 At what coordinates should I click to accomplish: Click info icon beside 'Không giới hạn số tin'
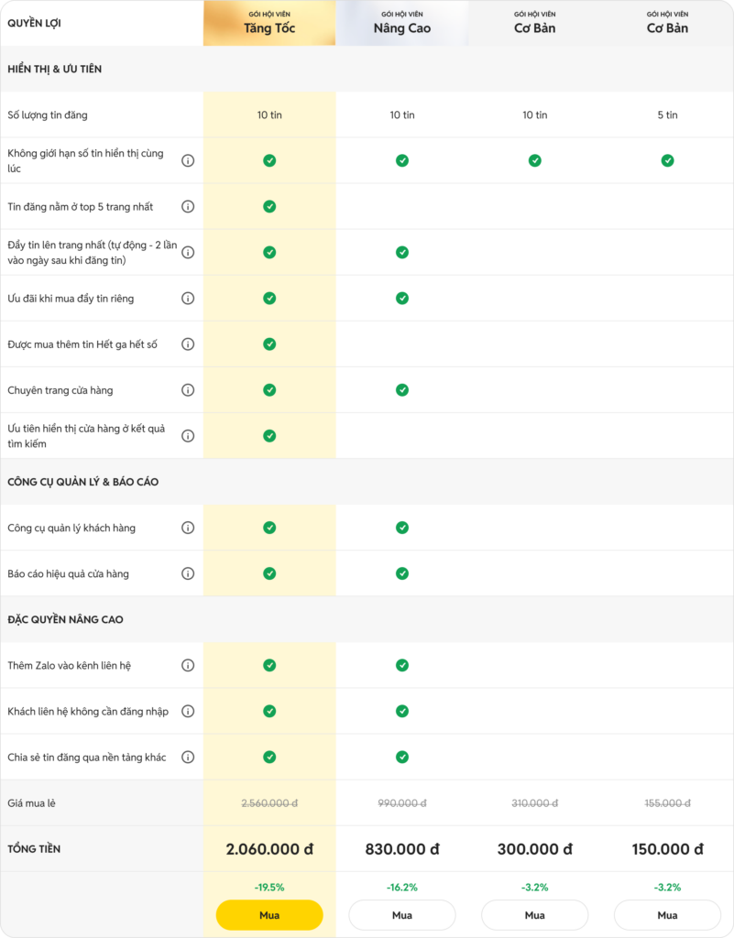point(188,160)
